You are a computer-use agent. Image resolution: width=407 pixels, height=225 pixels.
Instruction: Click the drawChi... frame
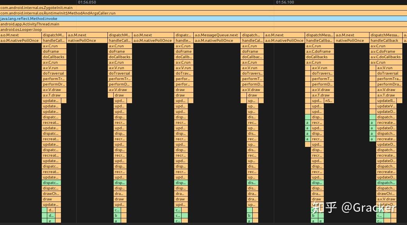pos(386,194)
